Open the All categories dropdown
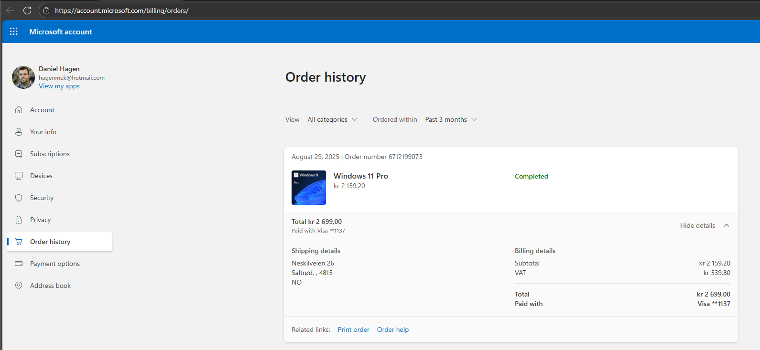Screen dimensions: 760x350 click(x=333, y=119)
